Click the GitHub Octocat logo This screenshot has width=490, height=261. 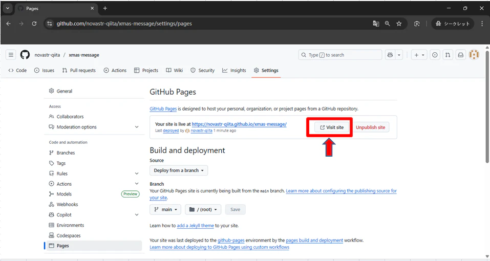[25, 55]
